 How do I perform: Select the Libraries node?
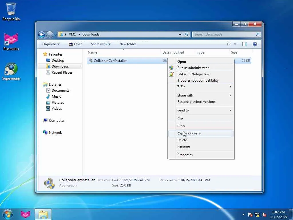pyautogui.click(x=52, y=85)
